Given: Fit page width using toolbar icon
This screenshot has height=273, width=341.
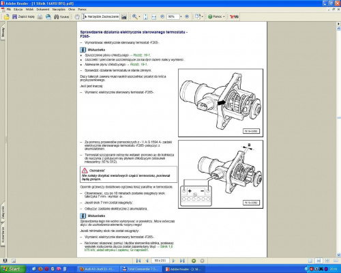Looking at the screenshot, I should [154, 16].
